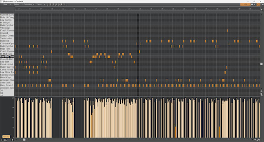This screenshot has width=264, height=142.
Task: Select the Hi Bongo drum row
Action: [7, 23]
